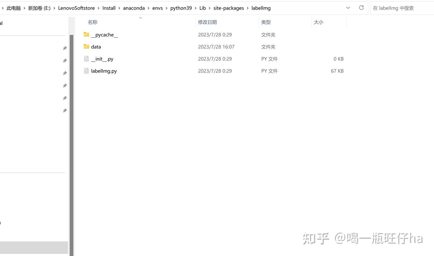Image resolution: width=434 pixels, height=256 pixels.
Task: Navigate to LenovoSoftstore in breadcrumb path
Action: (76, 8)
